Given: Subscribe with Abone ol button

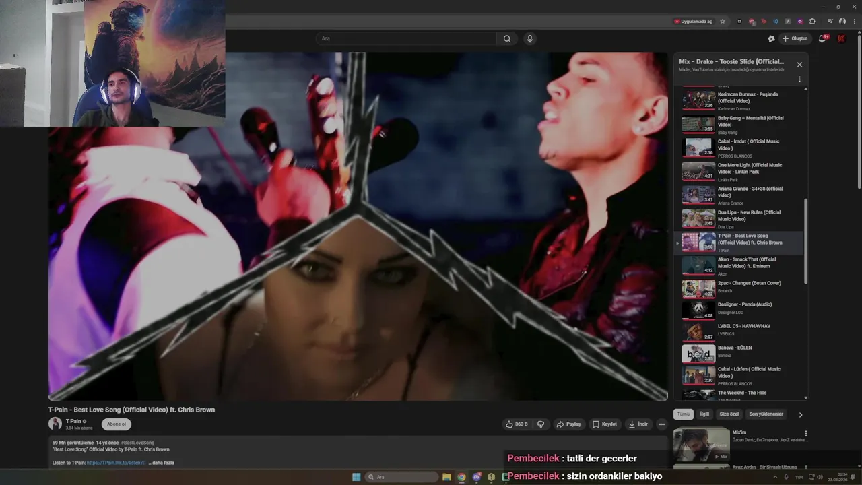Looking at the screenshot, I should [117, 424].
